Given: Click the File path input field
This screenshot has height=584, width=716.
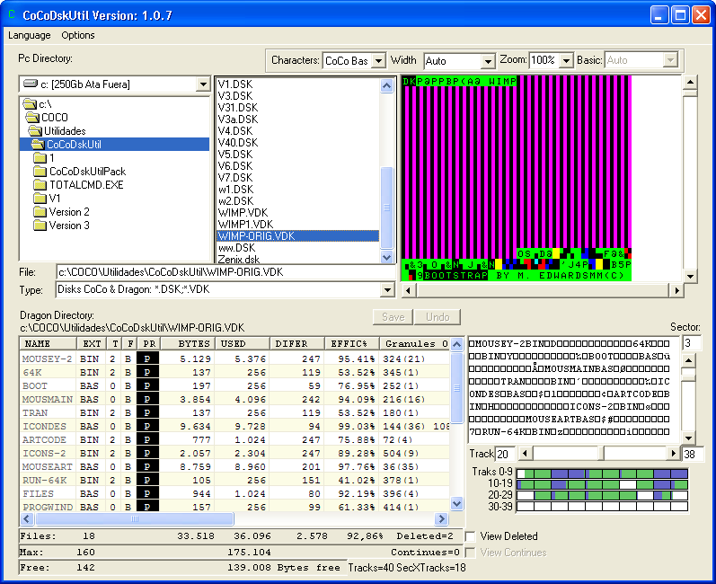Looking at the screenshot, I should pyautogui.click(x=225, y=272).
